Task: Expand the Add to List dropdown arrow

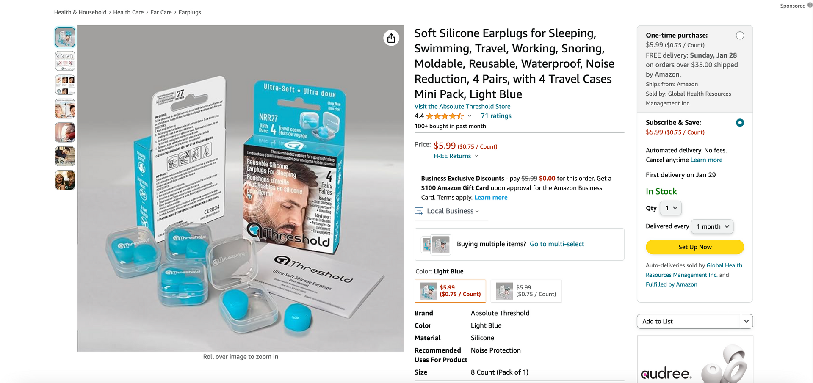Action: (x=747, y=321)
